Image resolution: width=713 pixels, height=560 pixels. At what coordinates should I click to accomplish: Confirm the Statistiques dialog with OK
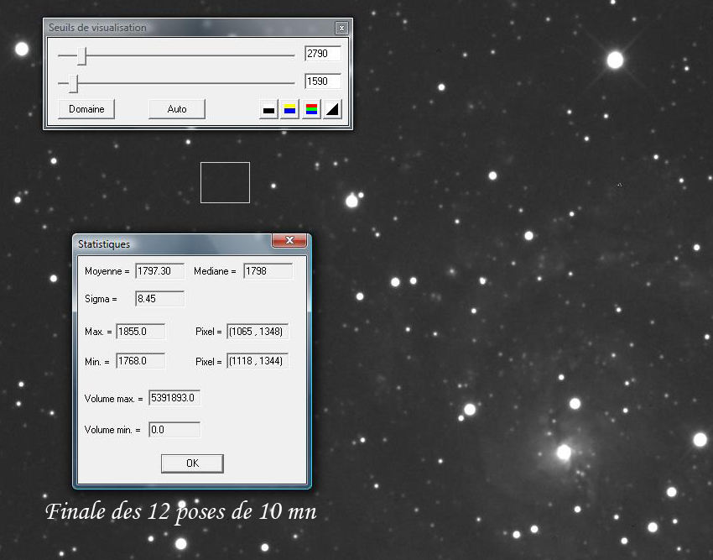click(x=191, y=463)
